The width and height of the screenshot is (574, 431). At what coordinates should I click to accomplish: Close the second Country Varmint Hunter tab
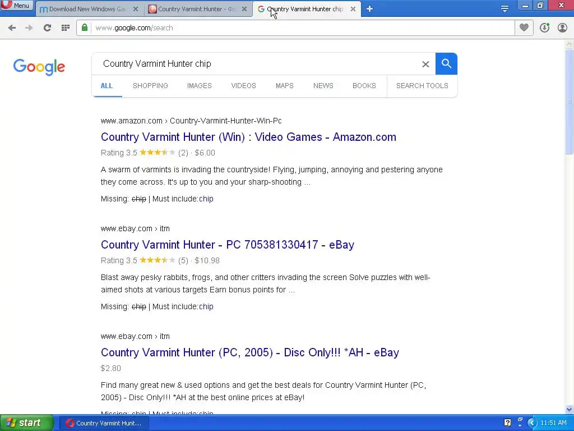244,9
